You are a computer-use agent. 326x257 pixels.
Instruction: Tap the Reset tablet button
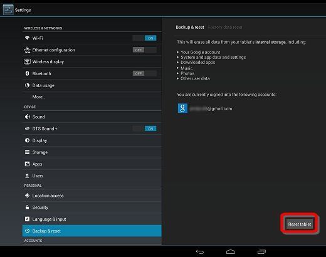click(300, 224)
